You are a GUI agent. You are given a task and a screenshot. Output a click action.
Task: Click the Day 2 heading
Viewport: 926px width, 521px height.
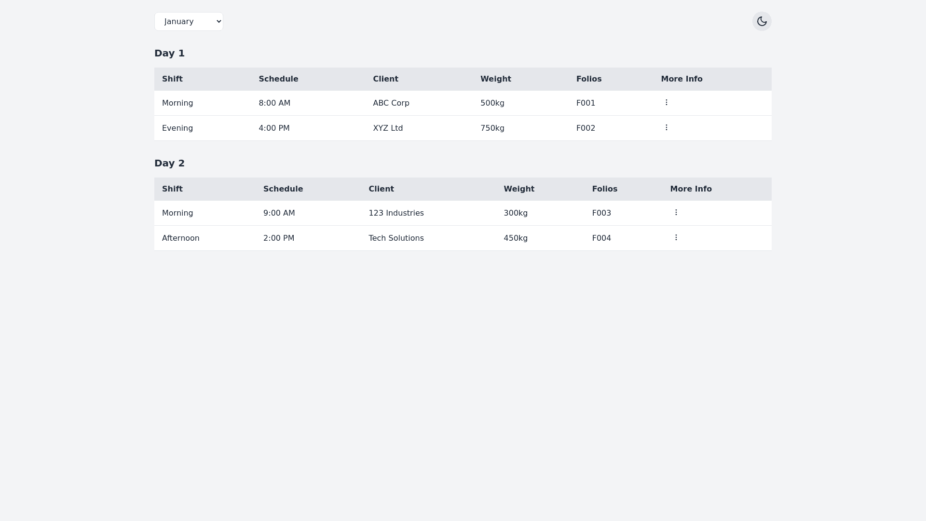(x=169, y=164)
